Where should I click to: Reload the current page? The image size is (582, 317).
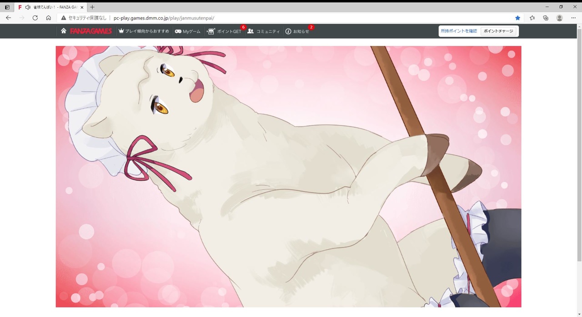[x=35, y=18]
